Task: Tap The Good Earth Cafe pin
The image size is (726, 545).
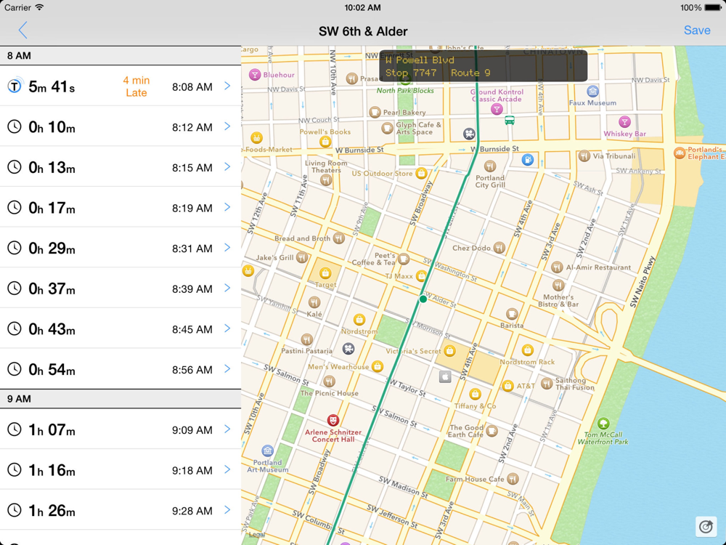Action: tap(492, 431)
